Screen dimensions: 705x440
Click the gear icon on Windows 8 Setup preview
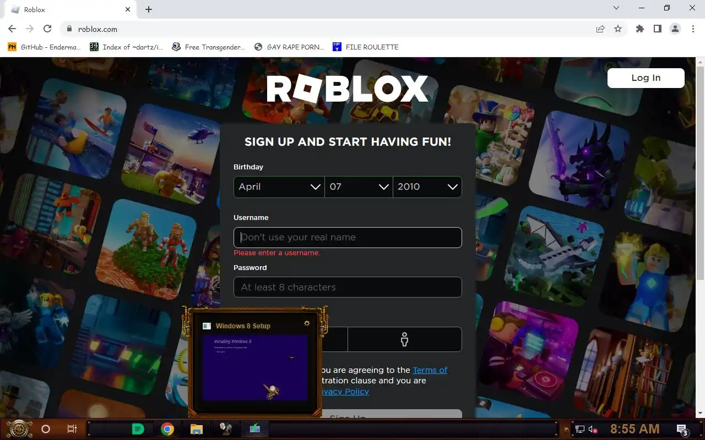point(307,323)
